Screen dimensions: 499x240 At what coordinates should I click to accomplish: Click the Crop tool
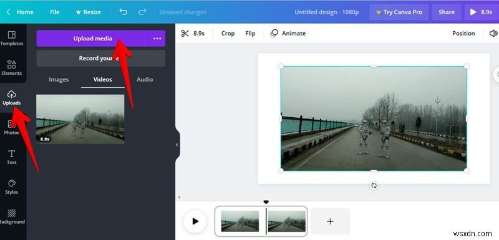coord(228,34)
